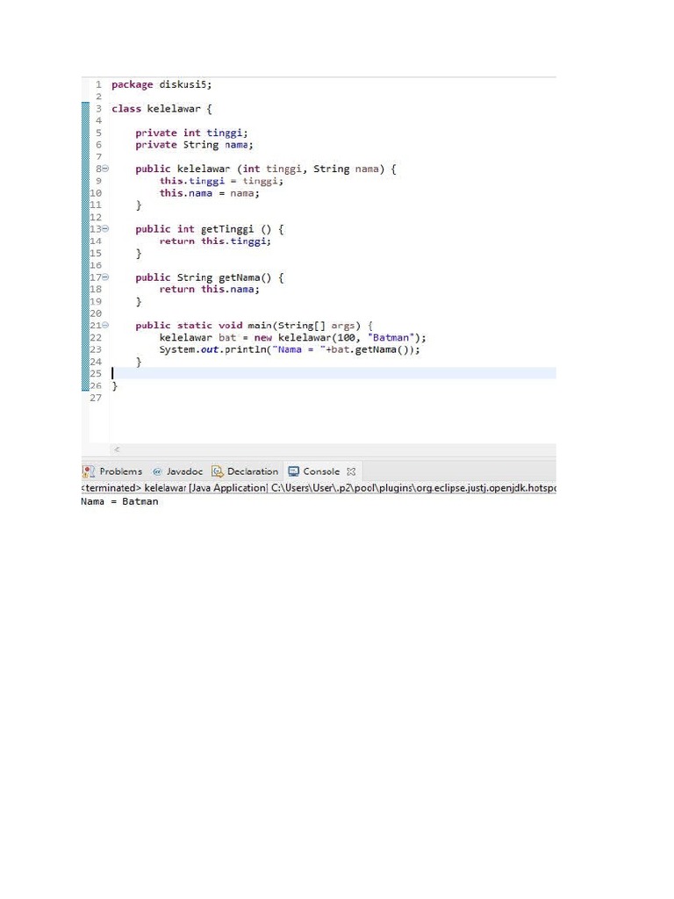
Task: Click console output 'Nama = Batman'
Action: tap(119, 501)
